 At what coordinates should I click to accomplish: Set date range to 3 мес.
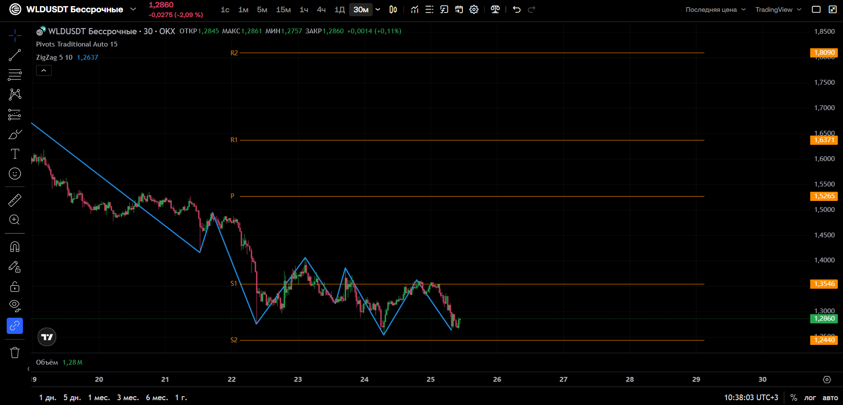(128, 398)
